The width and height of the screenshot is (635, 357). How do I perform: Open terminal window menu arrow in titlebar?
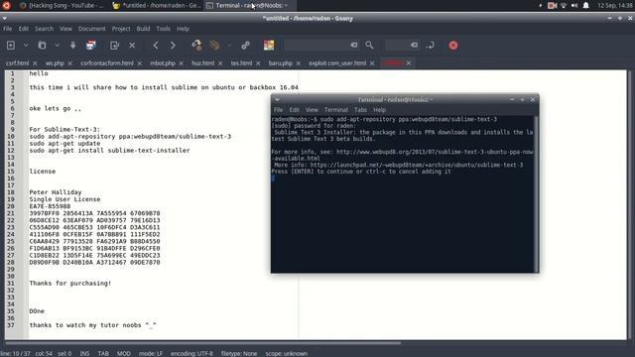[x=277, y=99]
